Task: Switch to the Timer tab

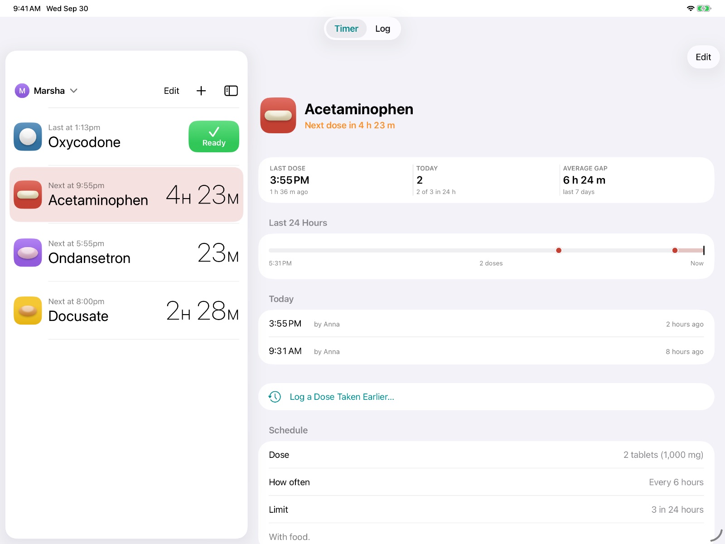Action: (346, 29)
